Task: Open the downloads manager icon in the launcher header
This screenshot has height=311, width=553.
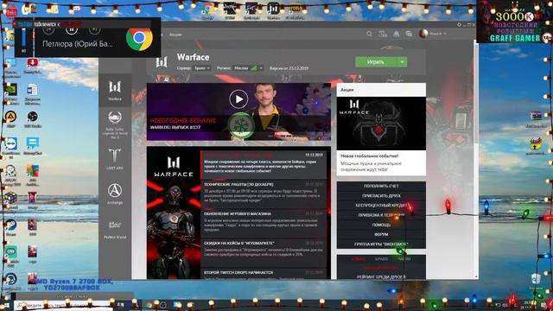Action: (x=383, y=34)
